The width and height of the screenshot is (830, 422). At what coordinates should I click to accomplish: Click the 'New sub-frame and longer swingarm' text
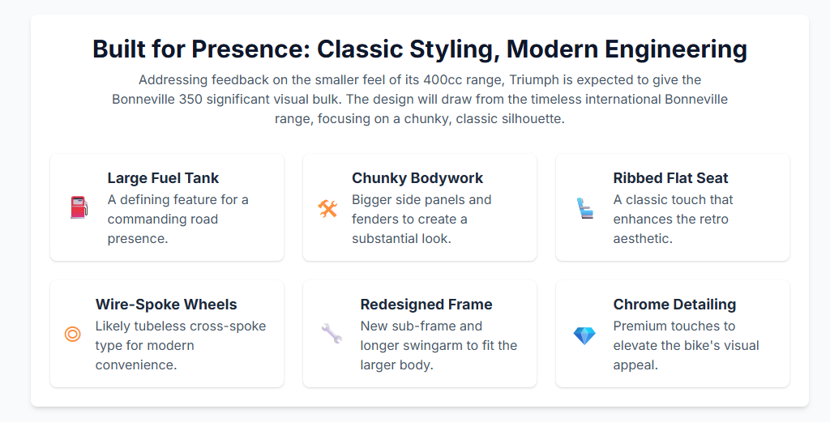click(x=439, y=345)
